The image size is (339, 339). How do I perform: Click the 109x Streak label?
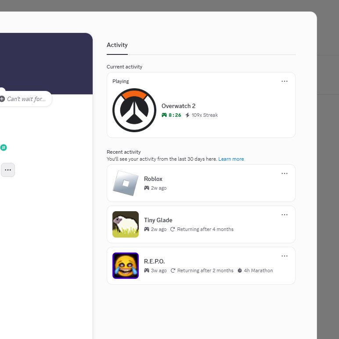click(205, 115)
